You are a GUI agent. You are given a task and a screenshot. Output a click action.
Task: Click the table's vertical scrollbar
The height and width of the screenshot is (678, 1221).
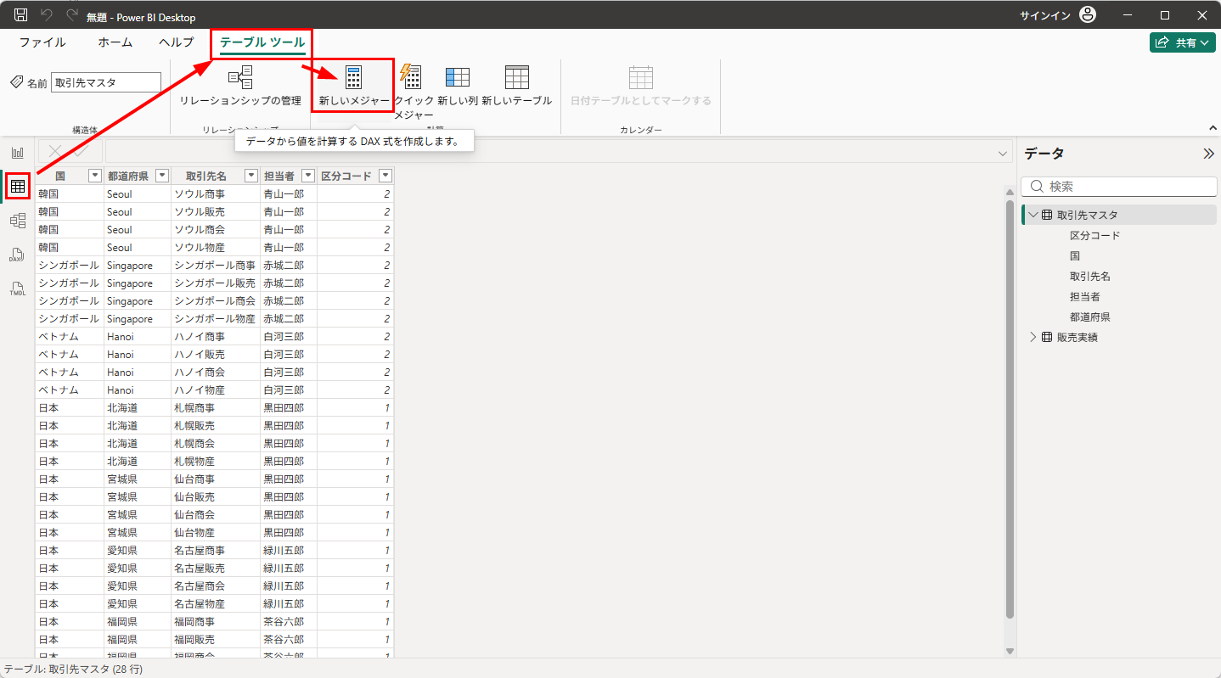[x=1010, y=409]
